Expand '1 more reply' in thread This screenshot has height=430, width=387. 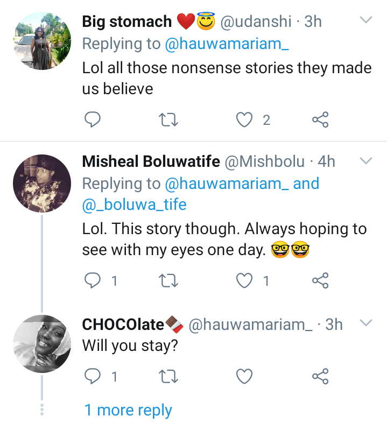tap(128, 411)
